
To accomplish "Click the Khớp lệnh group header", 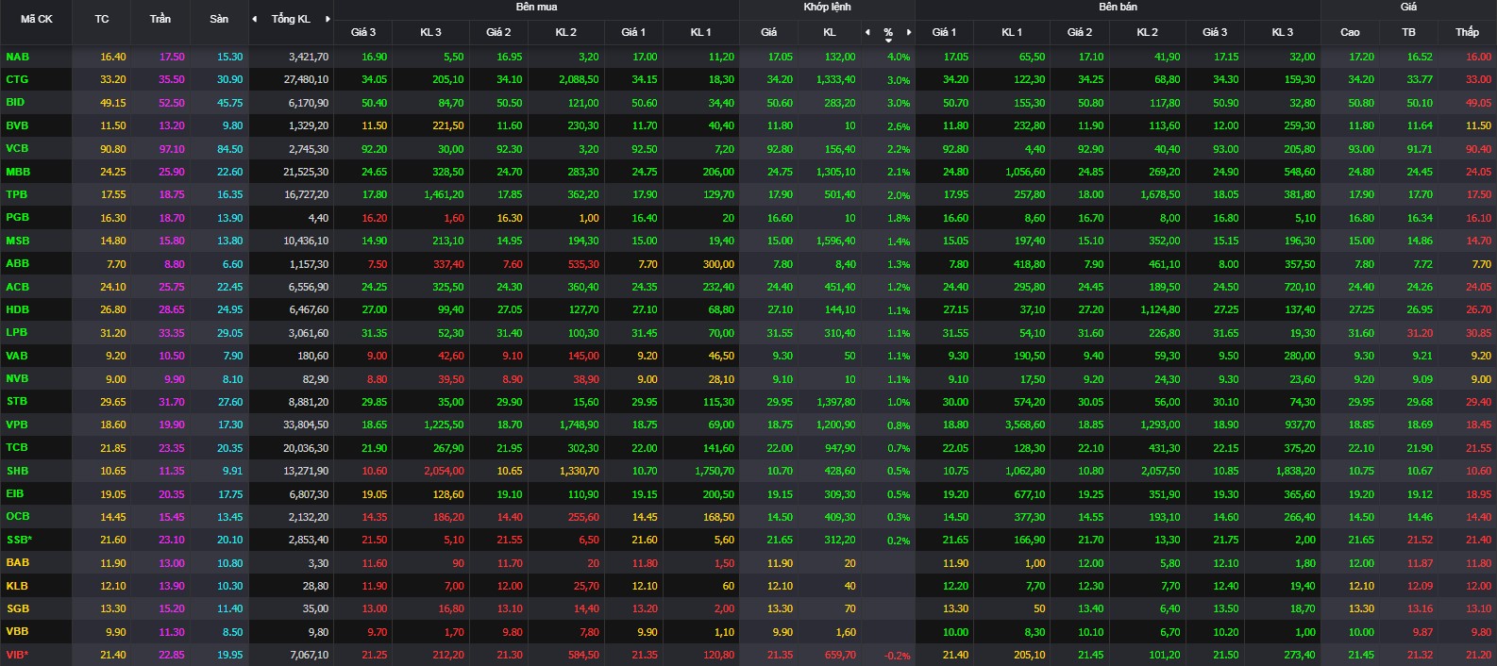I will coord(827,7).
